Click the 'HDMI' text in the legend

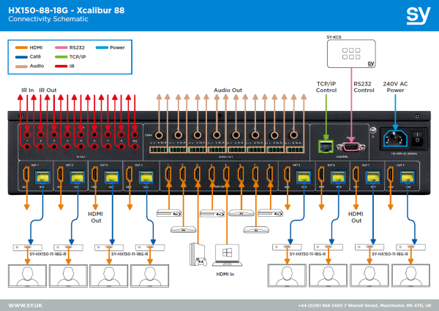tap(36, 47)
